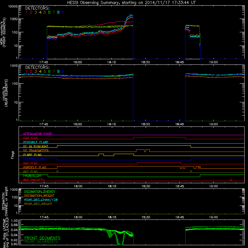Click the 18:30 tick label under the front segments plot
The image size is (248, 248).
coord(145,62)
